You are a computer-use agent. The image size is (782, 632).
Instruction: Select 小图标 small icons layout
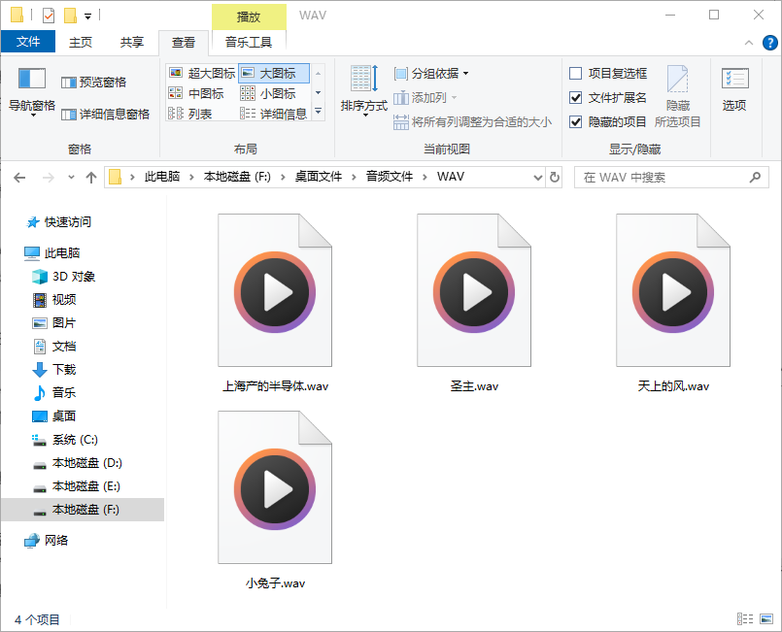268,94
